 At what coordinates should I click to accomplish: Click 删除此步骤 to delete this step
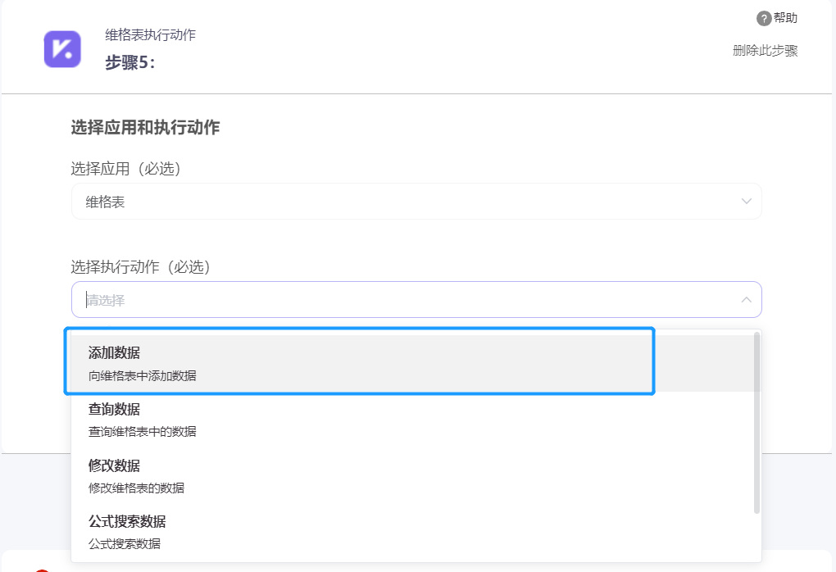[765, 51]
